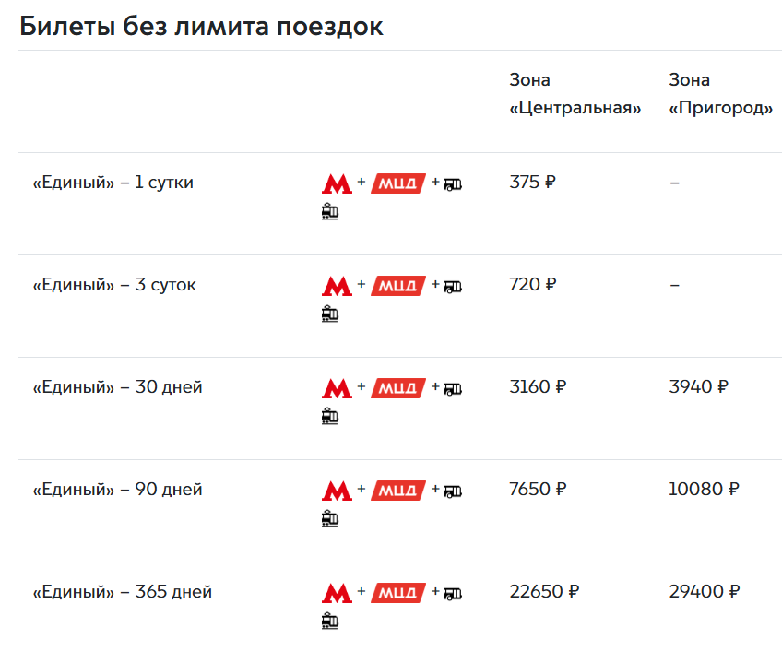Click the heading Билеты без лимита поездок

pos(201,26)
